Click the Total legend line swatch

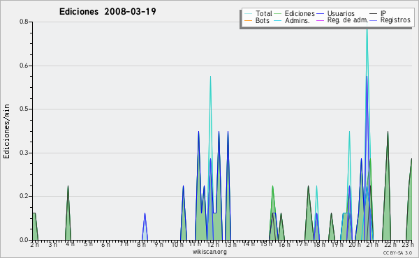[248, 14]
